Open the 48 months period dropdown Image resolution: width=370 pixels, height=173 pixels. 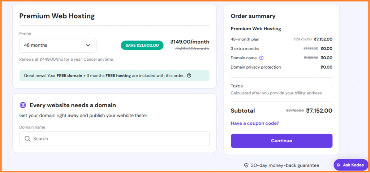(x=57, y=45)
